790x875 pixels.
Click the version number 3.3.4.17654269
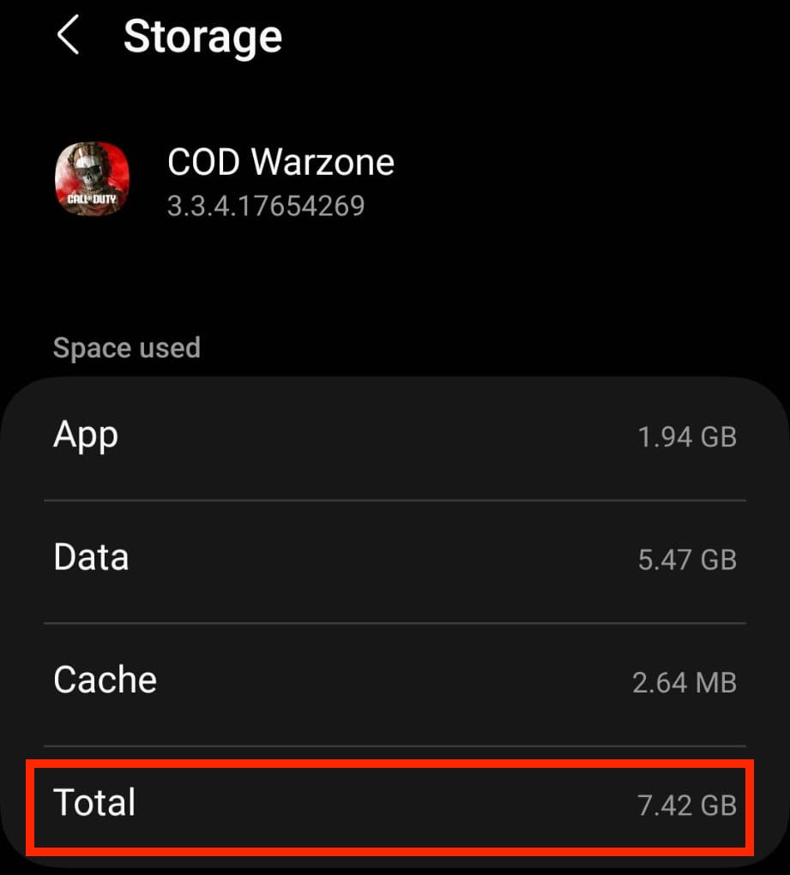(x=266, y=206)
